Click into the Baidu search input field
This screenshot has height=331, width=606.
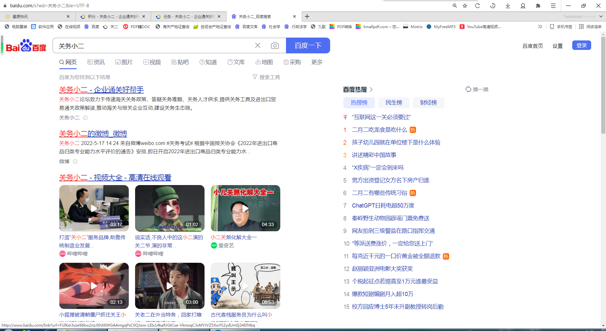[155, 46]
